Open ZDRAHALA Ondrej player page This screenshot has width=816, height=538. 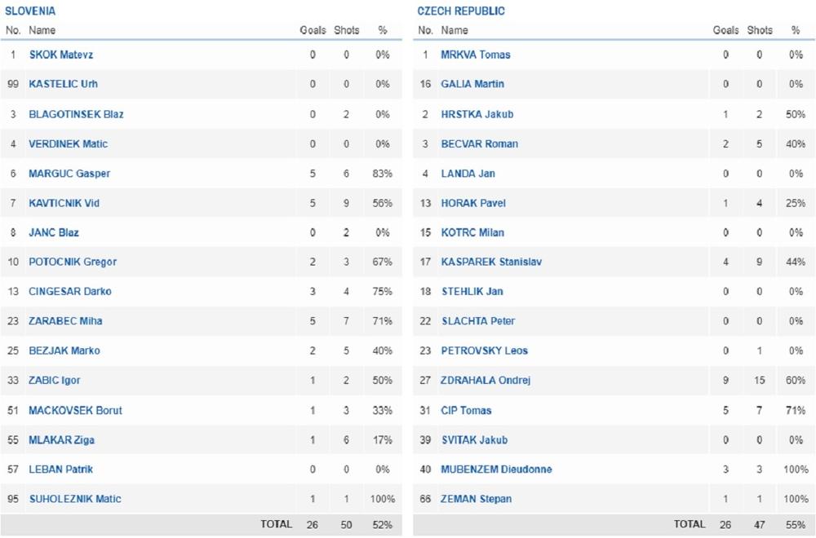pyautogui.click(x=486, y=381)
